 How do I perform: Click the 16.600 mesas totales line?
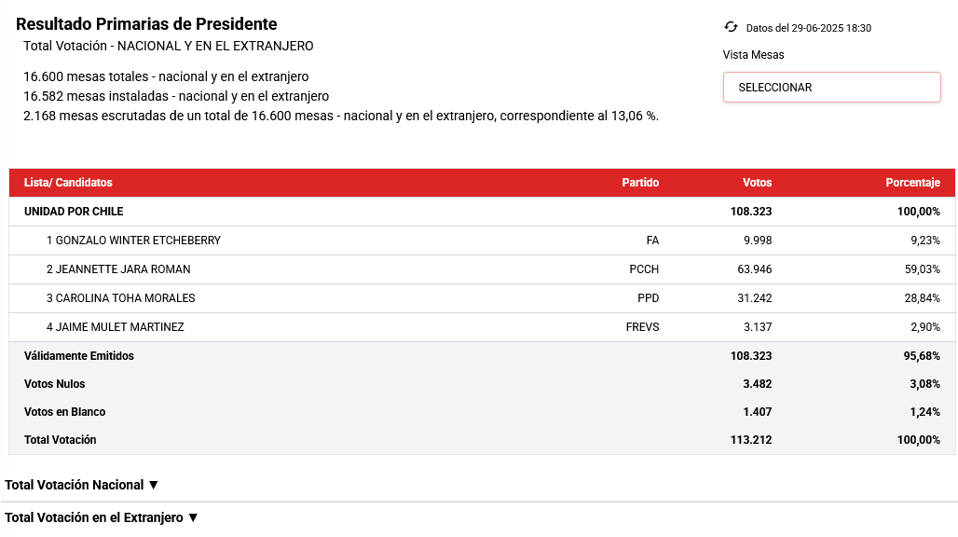[166, 77]
